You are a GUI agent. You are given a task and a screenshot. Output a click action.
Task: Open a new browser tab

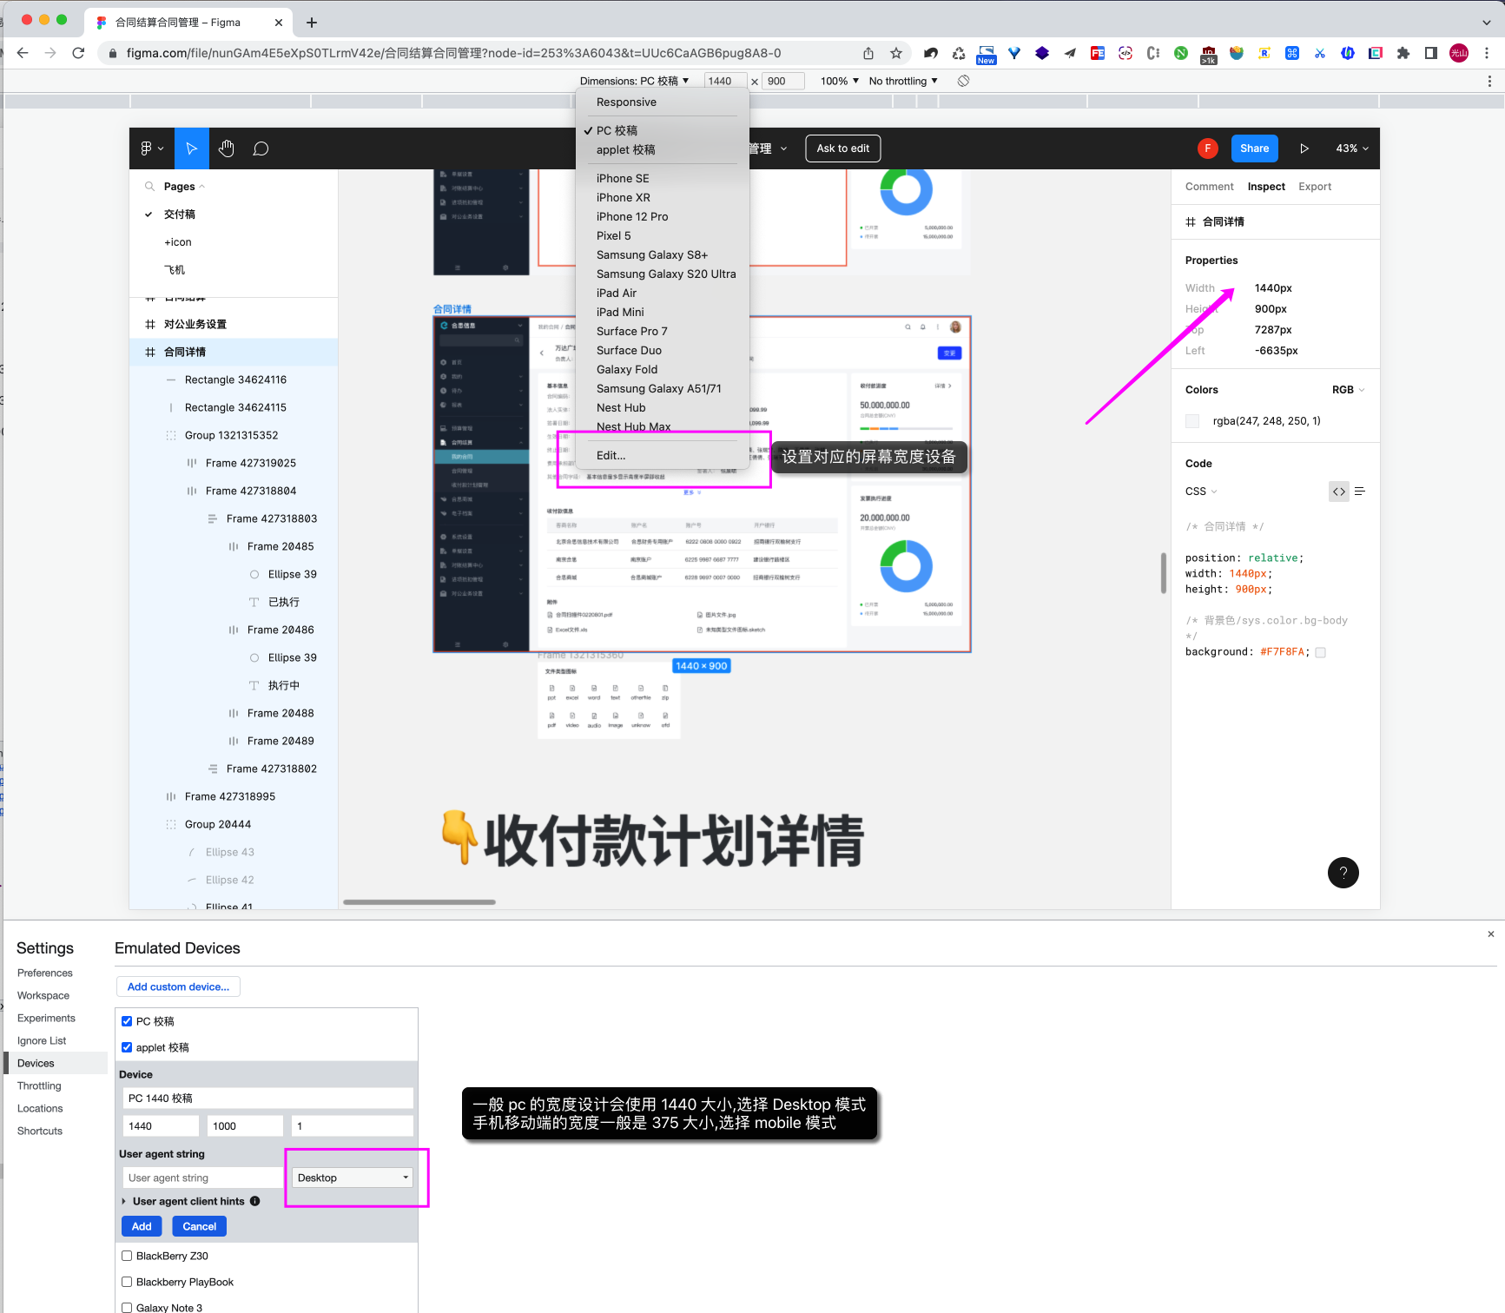coord(312,23)
